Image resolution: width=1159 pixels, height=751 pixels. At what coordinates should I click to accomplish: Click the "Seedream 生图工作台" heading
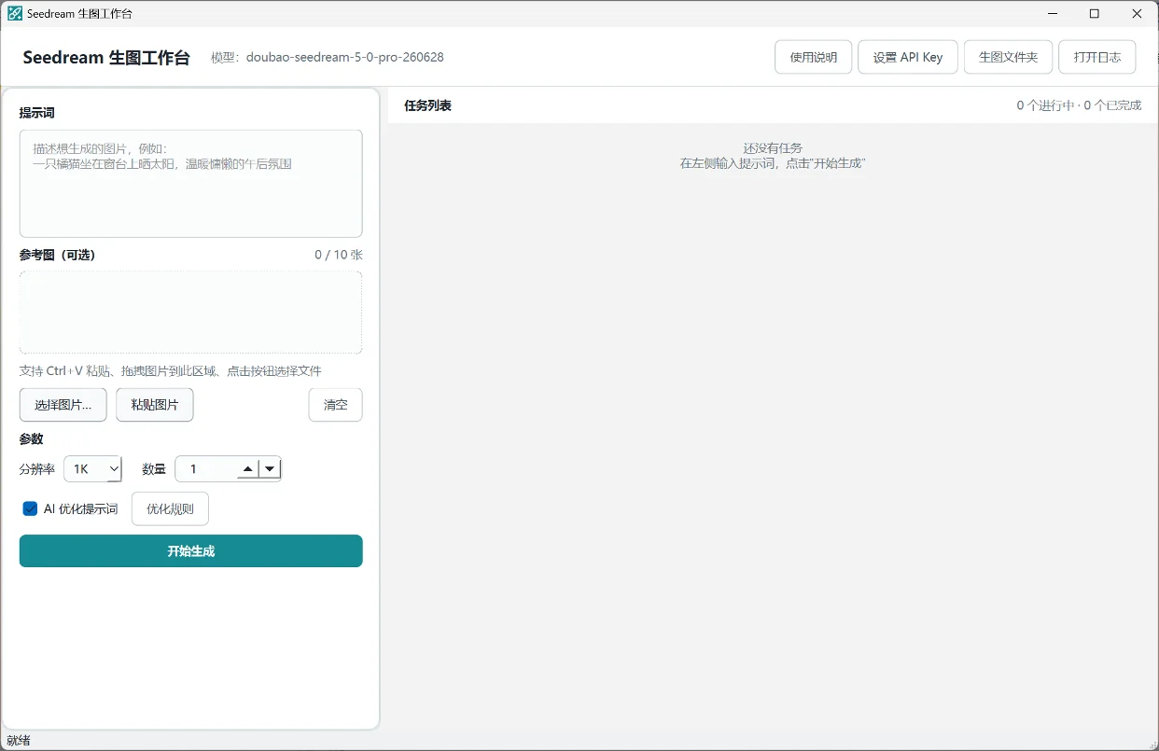(x=106, y=58)
